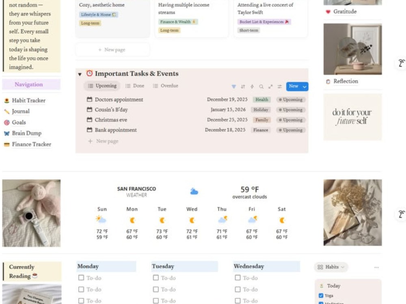The image size is (406, 304).
Task: Click the sunflower icon next to Habit Tracker
Action: 7,101
